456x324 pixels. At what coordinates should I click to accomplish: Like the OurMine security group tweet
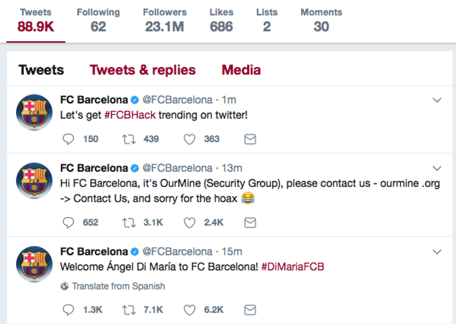(x=189, y=222)
